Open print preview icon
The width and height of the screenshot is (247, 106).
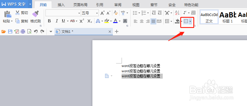point(29,32)
